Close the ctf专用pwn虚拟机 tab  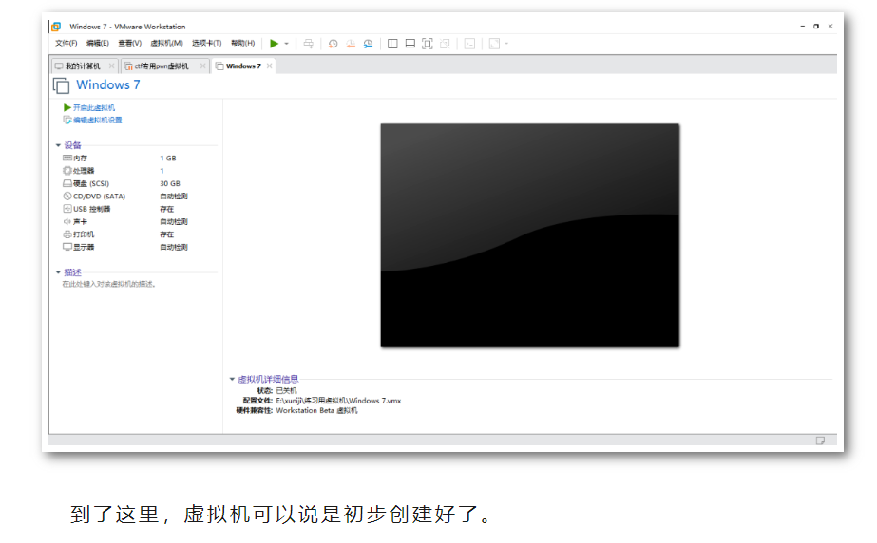202,66
